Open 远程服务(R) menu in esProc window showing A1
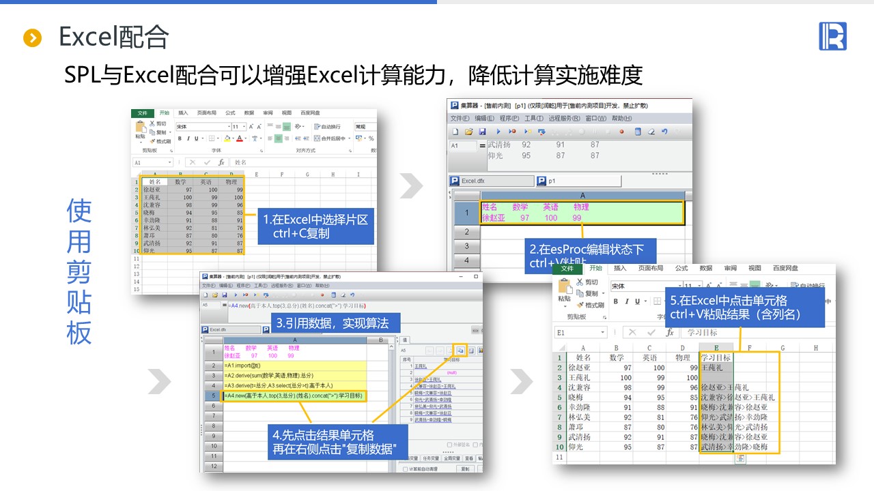 coord(565,118)
